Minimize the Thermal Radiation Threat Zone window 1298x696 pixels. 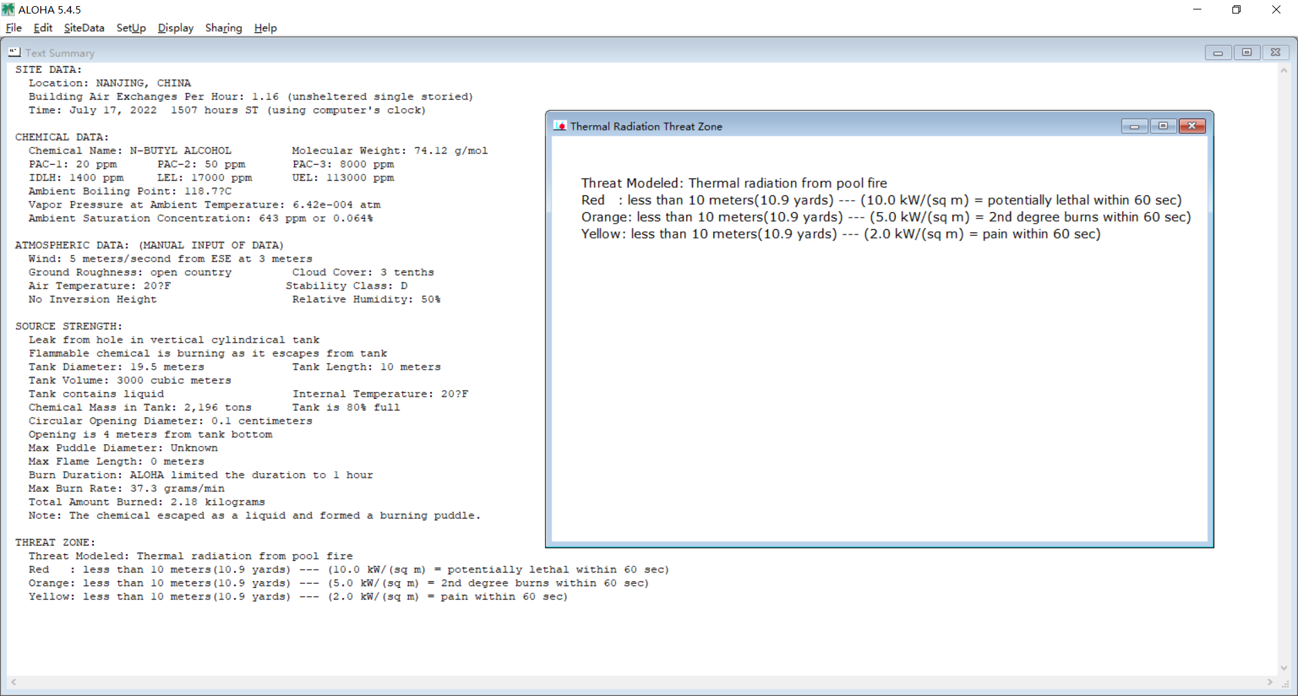tap(1134, 126)
